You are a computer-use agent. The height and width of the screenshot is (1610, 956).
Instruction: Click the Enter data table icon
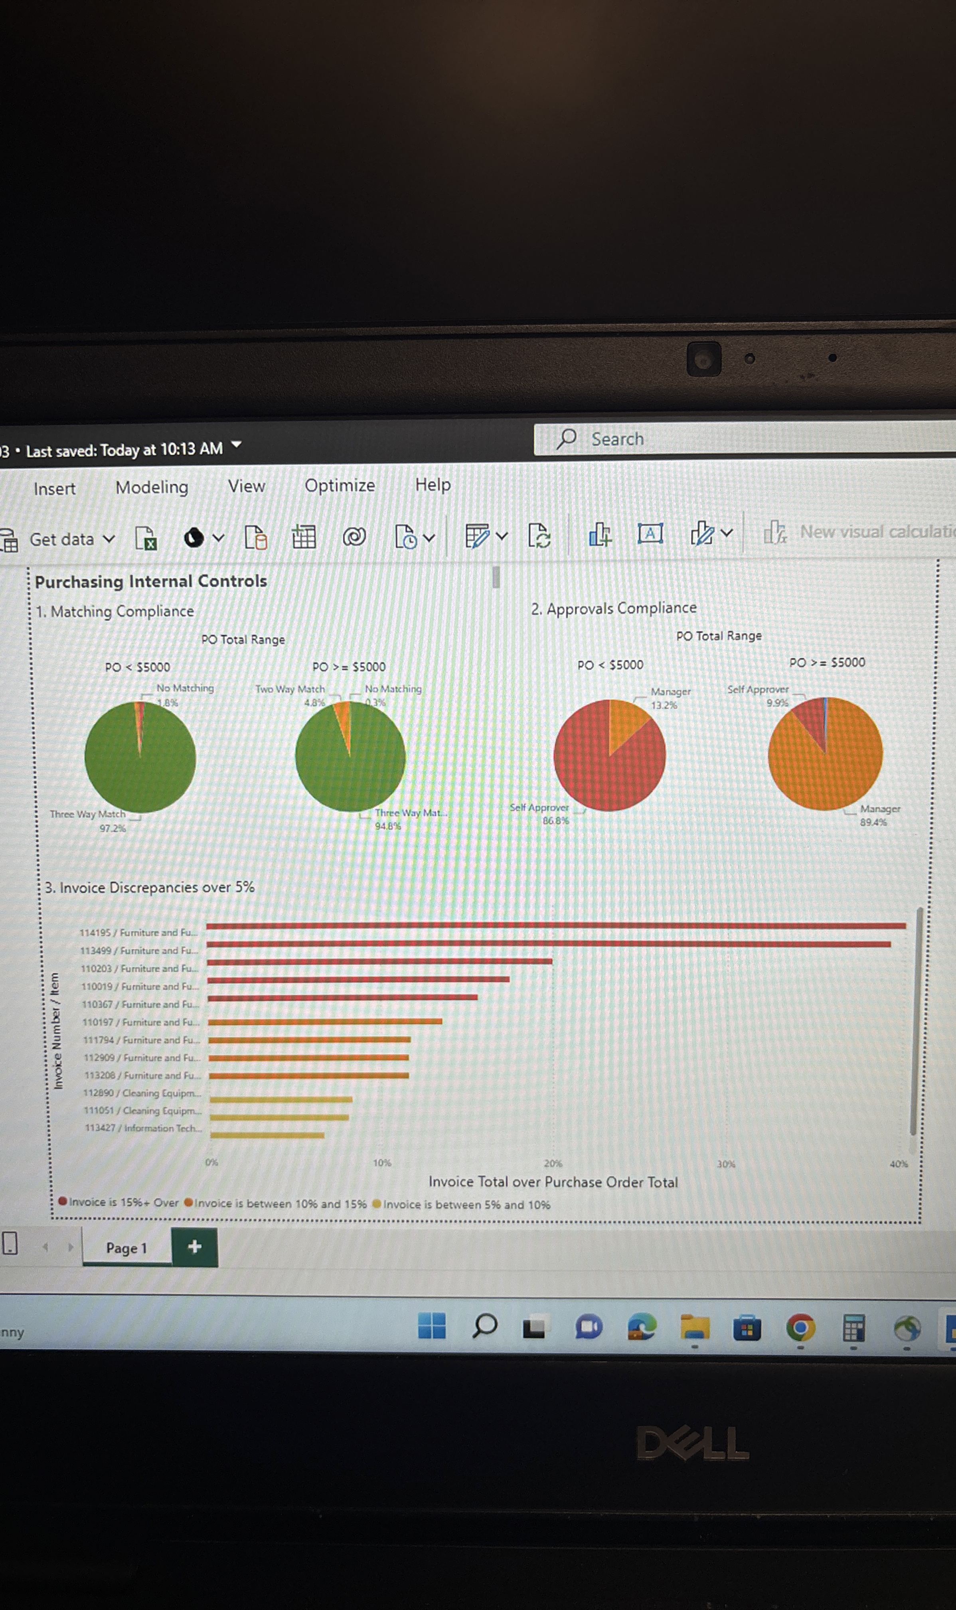[303, 536]
